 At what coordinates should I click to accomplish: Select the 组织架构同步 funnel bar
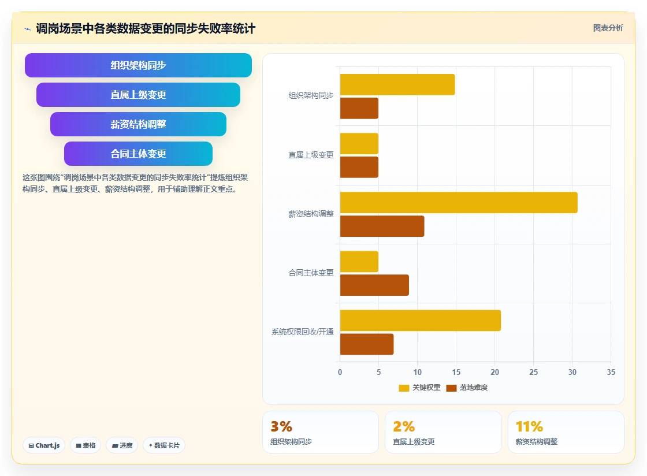click(x=138, y=65)
